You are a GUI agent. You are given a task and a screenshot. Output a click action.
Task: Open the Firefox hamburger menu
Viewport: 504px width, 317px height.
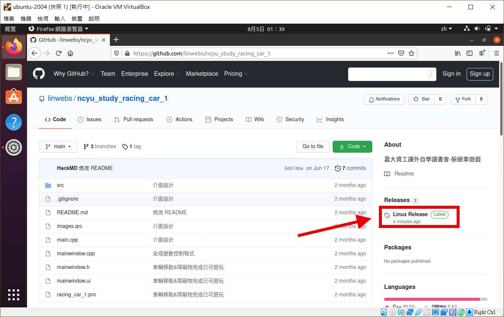(x=496, y=53)
